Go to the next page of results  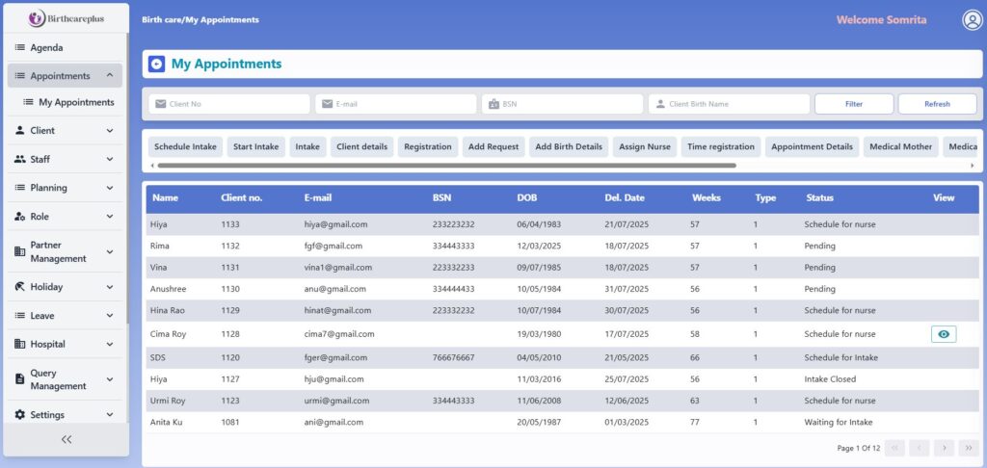click(944, 448)
